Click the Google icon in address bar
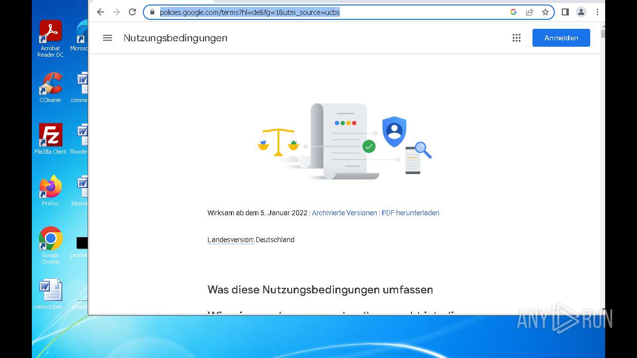Viewport: 637px width, 358px height. (x=514, y=12)
